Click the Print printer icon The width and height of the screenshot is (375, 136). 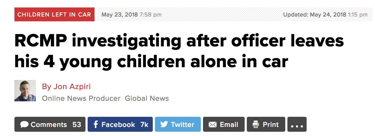tap(256, 124)
